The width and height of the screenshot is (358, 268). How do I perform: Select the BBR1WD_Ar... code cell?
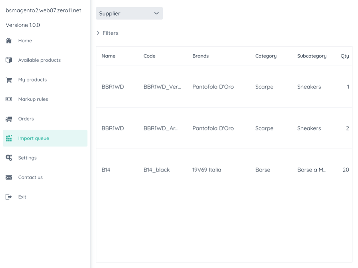pyautogui.click(x=161, y=128)
